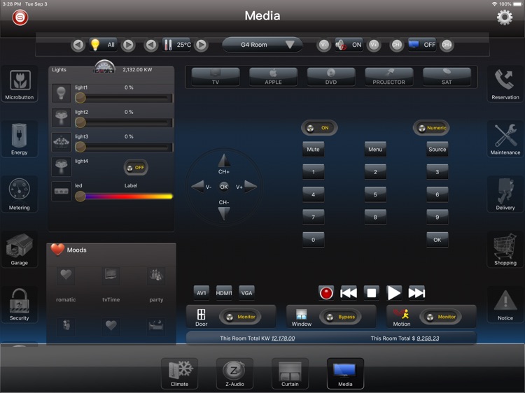Image resolution: width=525 pixels, height=393 pixels.
Task: Select the DVD source tab
Action: [x=331, y=77]
